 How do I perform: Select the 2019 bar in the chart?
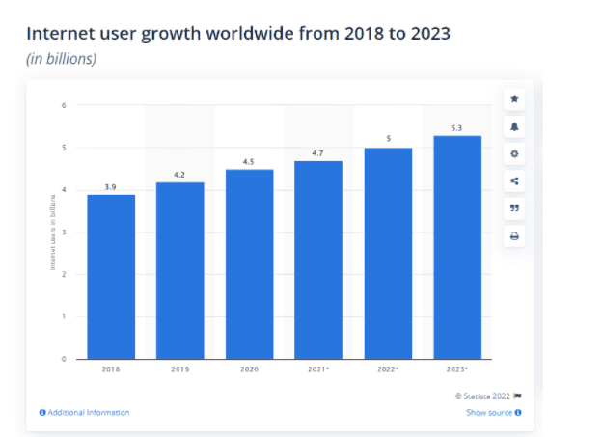pos(180,270)
